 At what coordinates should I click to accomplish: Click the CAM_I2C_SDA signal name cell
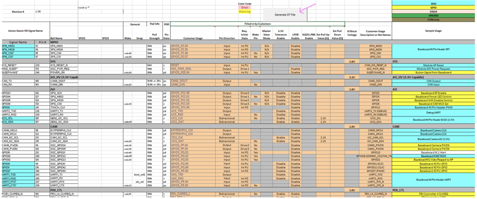[x=18, y=141]
